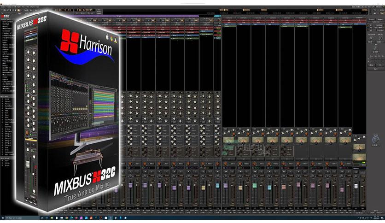This screenshot has height=223, width=385.
Task: Select the purple Drums group tab
Action: [119, 16]
